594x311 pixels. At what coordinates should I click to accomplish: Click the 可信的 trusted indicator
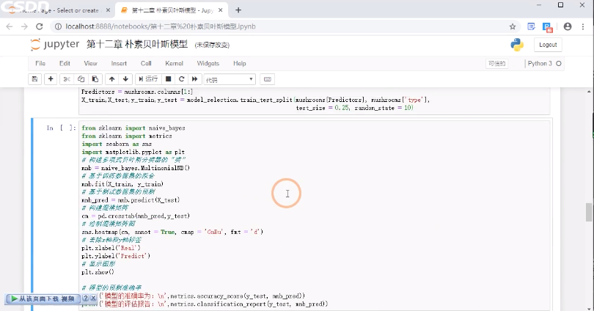pyautogui.click(x=496, y=63)
